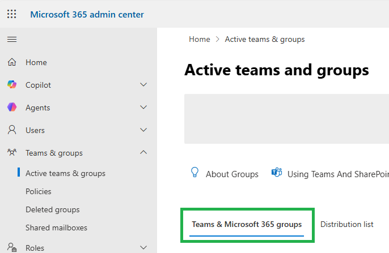The width and height of the screenshot is (389, 253).
Task: Click the About Groups lightbulb icon
Action: click(195, 173)
